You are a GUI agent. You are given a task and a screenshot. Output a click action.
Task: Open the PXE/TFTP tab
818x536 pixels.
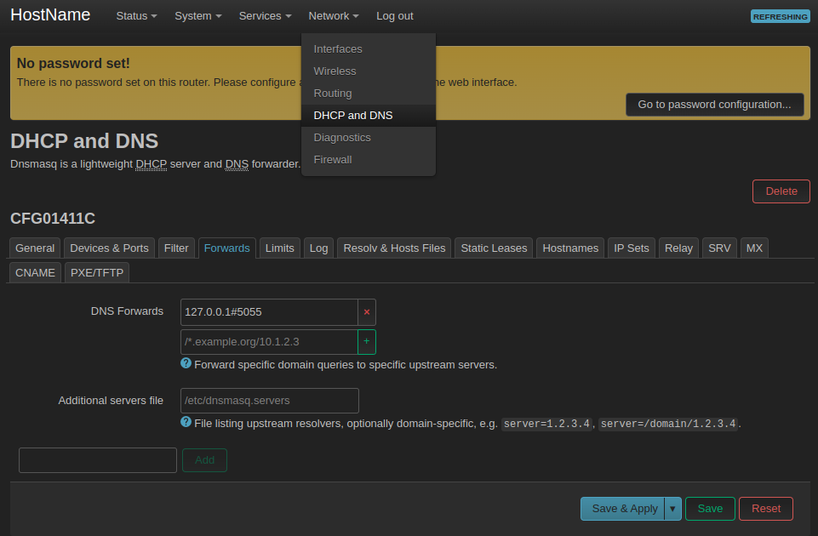(x=97, y=273)
